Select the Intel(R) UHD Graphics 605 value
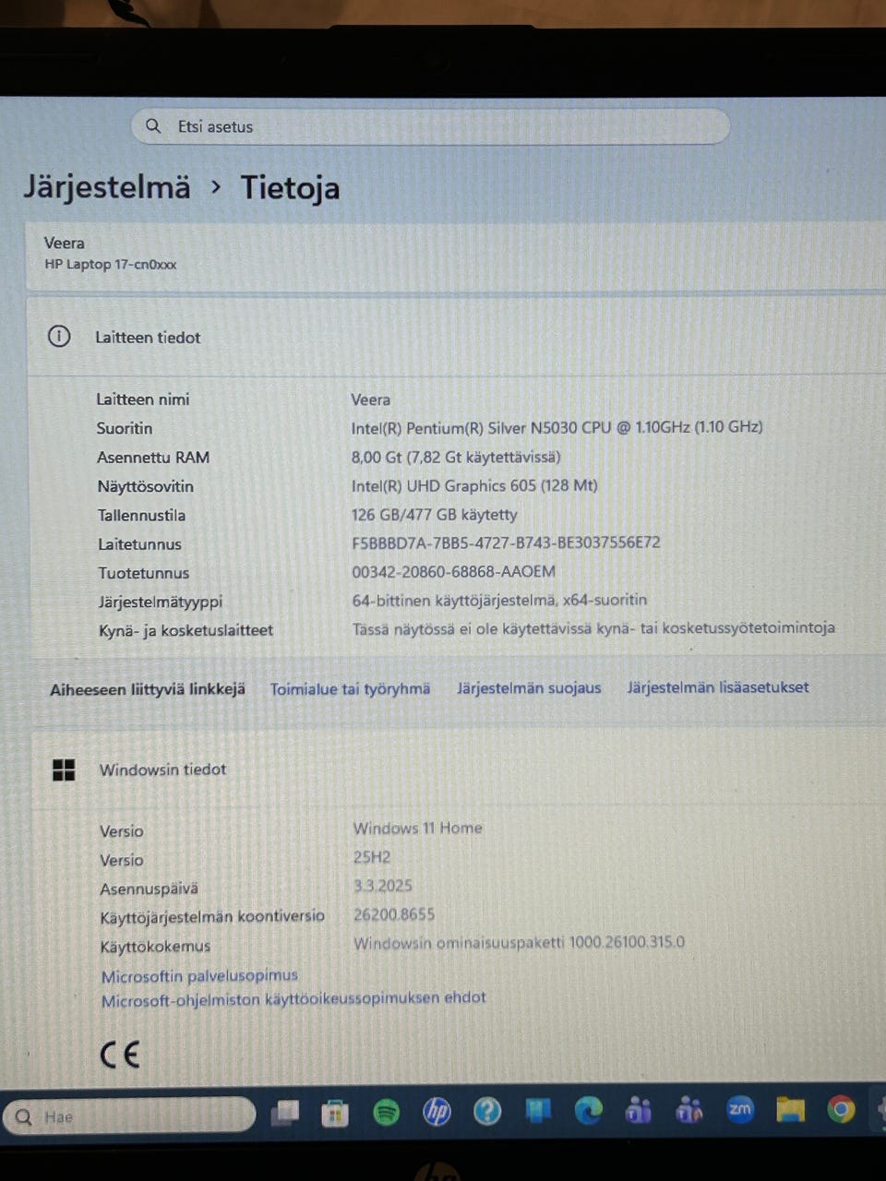 474,485
